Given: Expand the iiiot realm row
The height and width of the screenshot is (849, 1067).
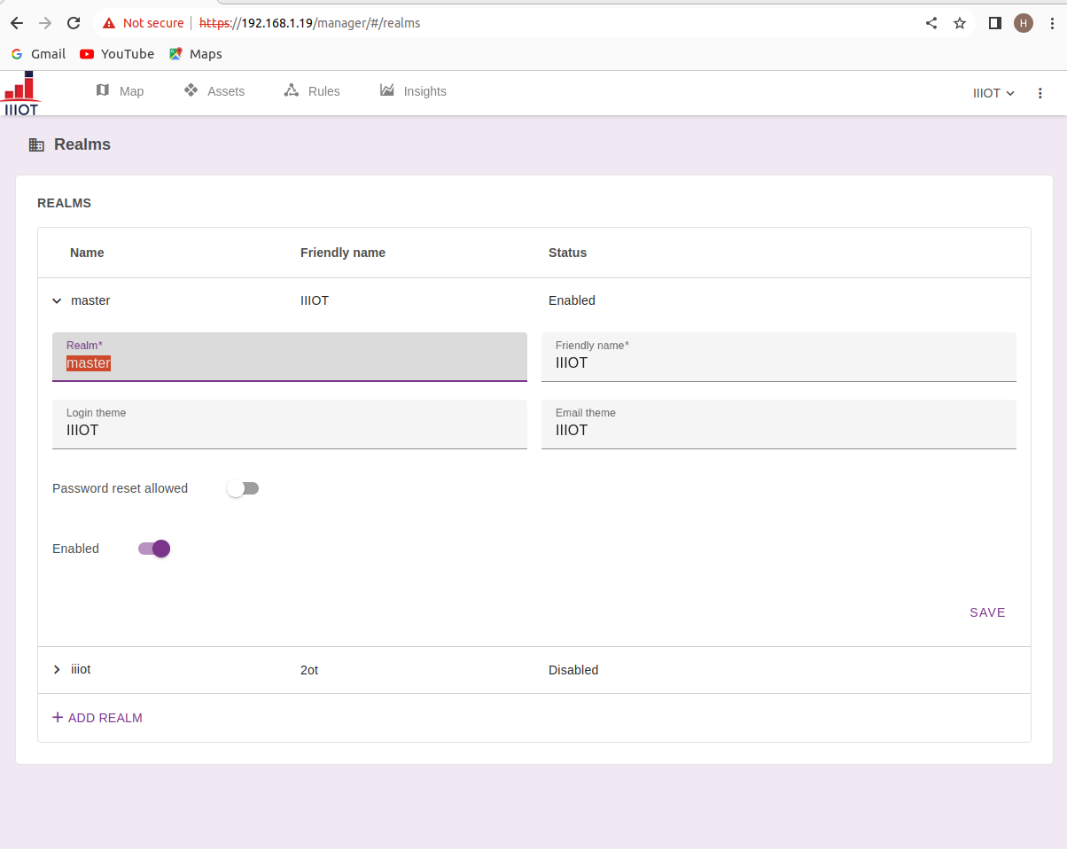Looking at the screenshot, I should pyautogui.click(x=58, y=670).
